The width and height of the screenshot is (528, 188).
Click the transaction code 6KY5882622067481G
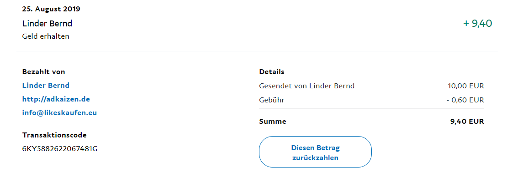pos(60,148)
